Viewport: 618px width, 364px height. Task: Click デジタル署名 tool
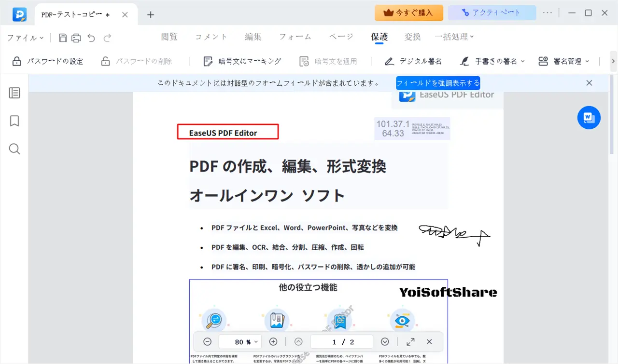tap(413, 61)
